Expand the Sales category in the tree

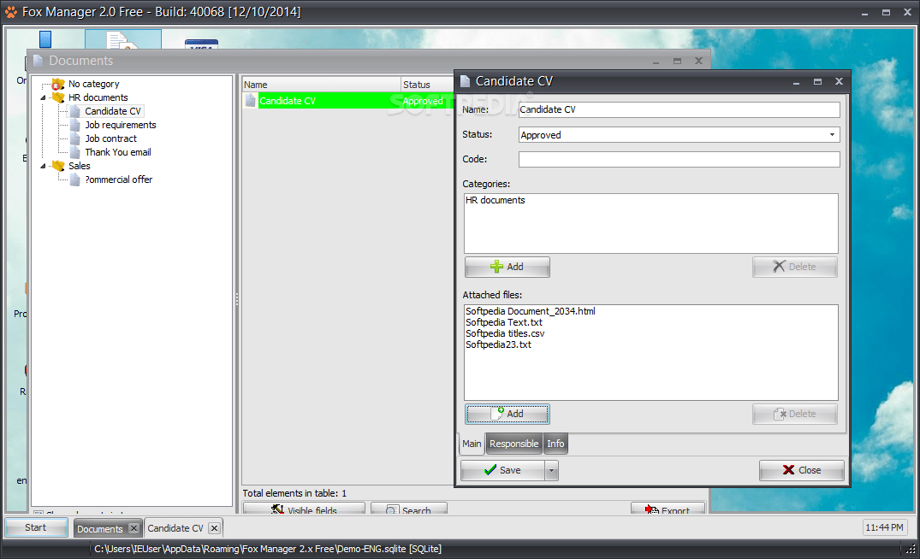pyautogui.click(x=43, y=166)
